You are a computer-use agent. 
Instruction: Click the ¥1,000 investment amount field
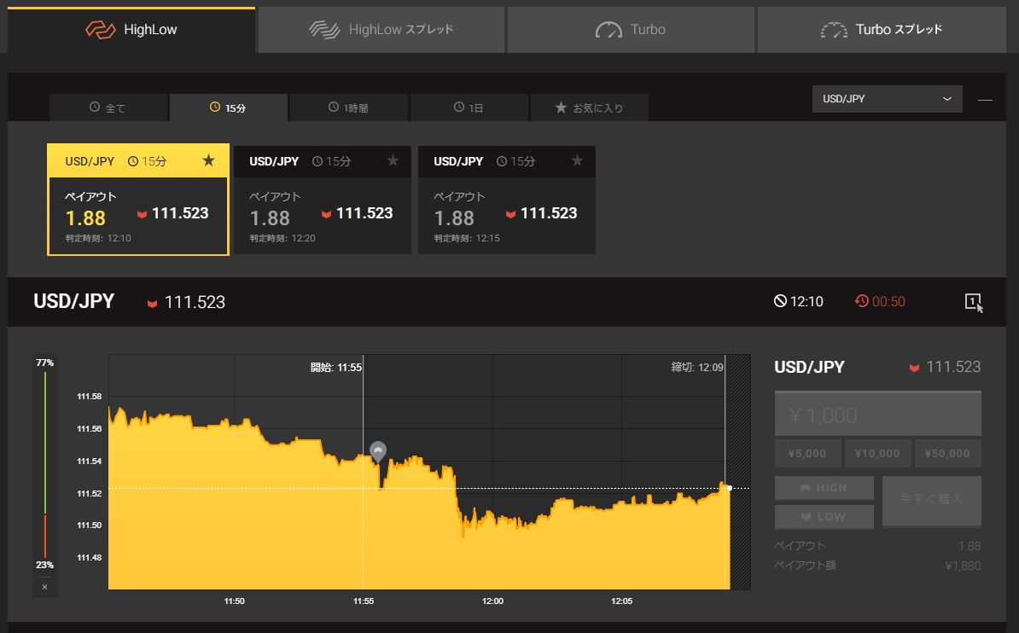pyautogui.click(x=878, y=414)
